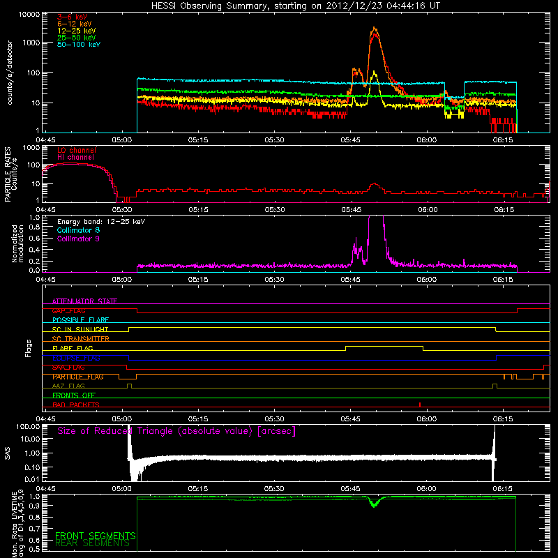The width and height of the screenshot is (558, 558).
Task: Select the REAR SEGMENTS legend label
Action: coord(92,543)
